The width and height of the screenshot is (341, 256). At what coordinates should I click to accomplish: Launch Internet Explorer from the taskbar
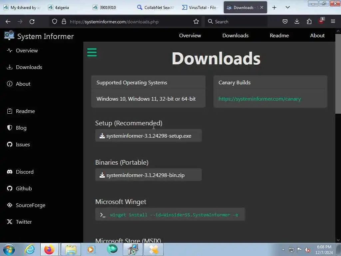pos(30,249)
